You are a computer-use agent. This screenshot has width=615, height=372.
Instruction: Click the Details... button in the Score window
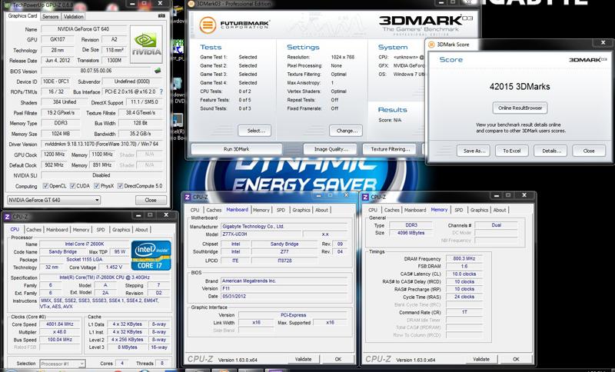pyautogui.click(x=550, y=151)
